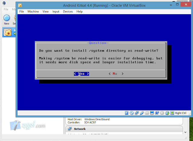The height and width of the screenshot is (141, 193).
Task: Open File menu in VirtualBox Manager window
Action: (x=6, y=9)
